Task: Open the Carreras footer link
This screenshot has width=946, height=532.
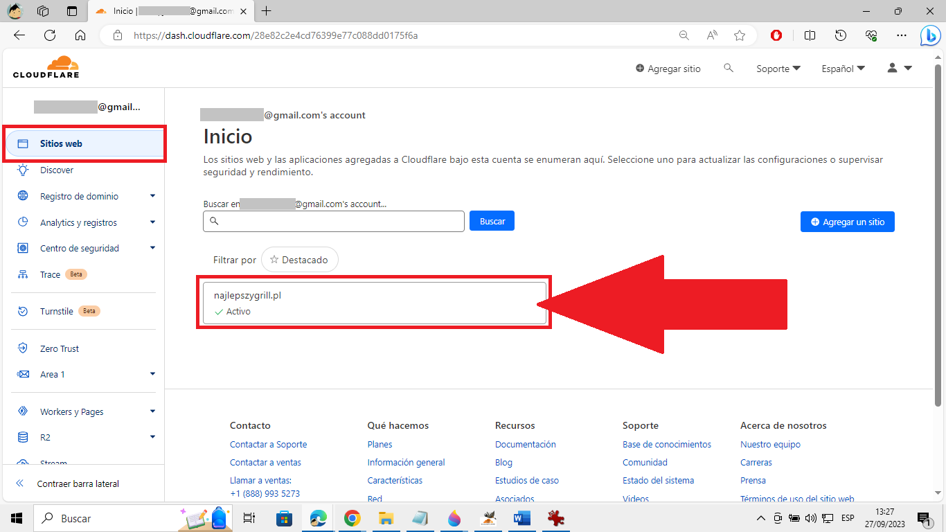Action: [x=756, y=462]
